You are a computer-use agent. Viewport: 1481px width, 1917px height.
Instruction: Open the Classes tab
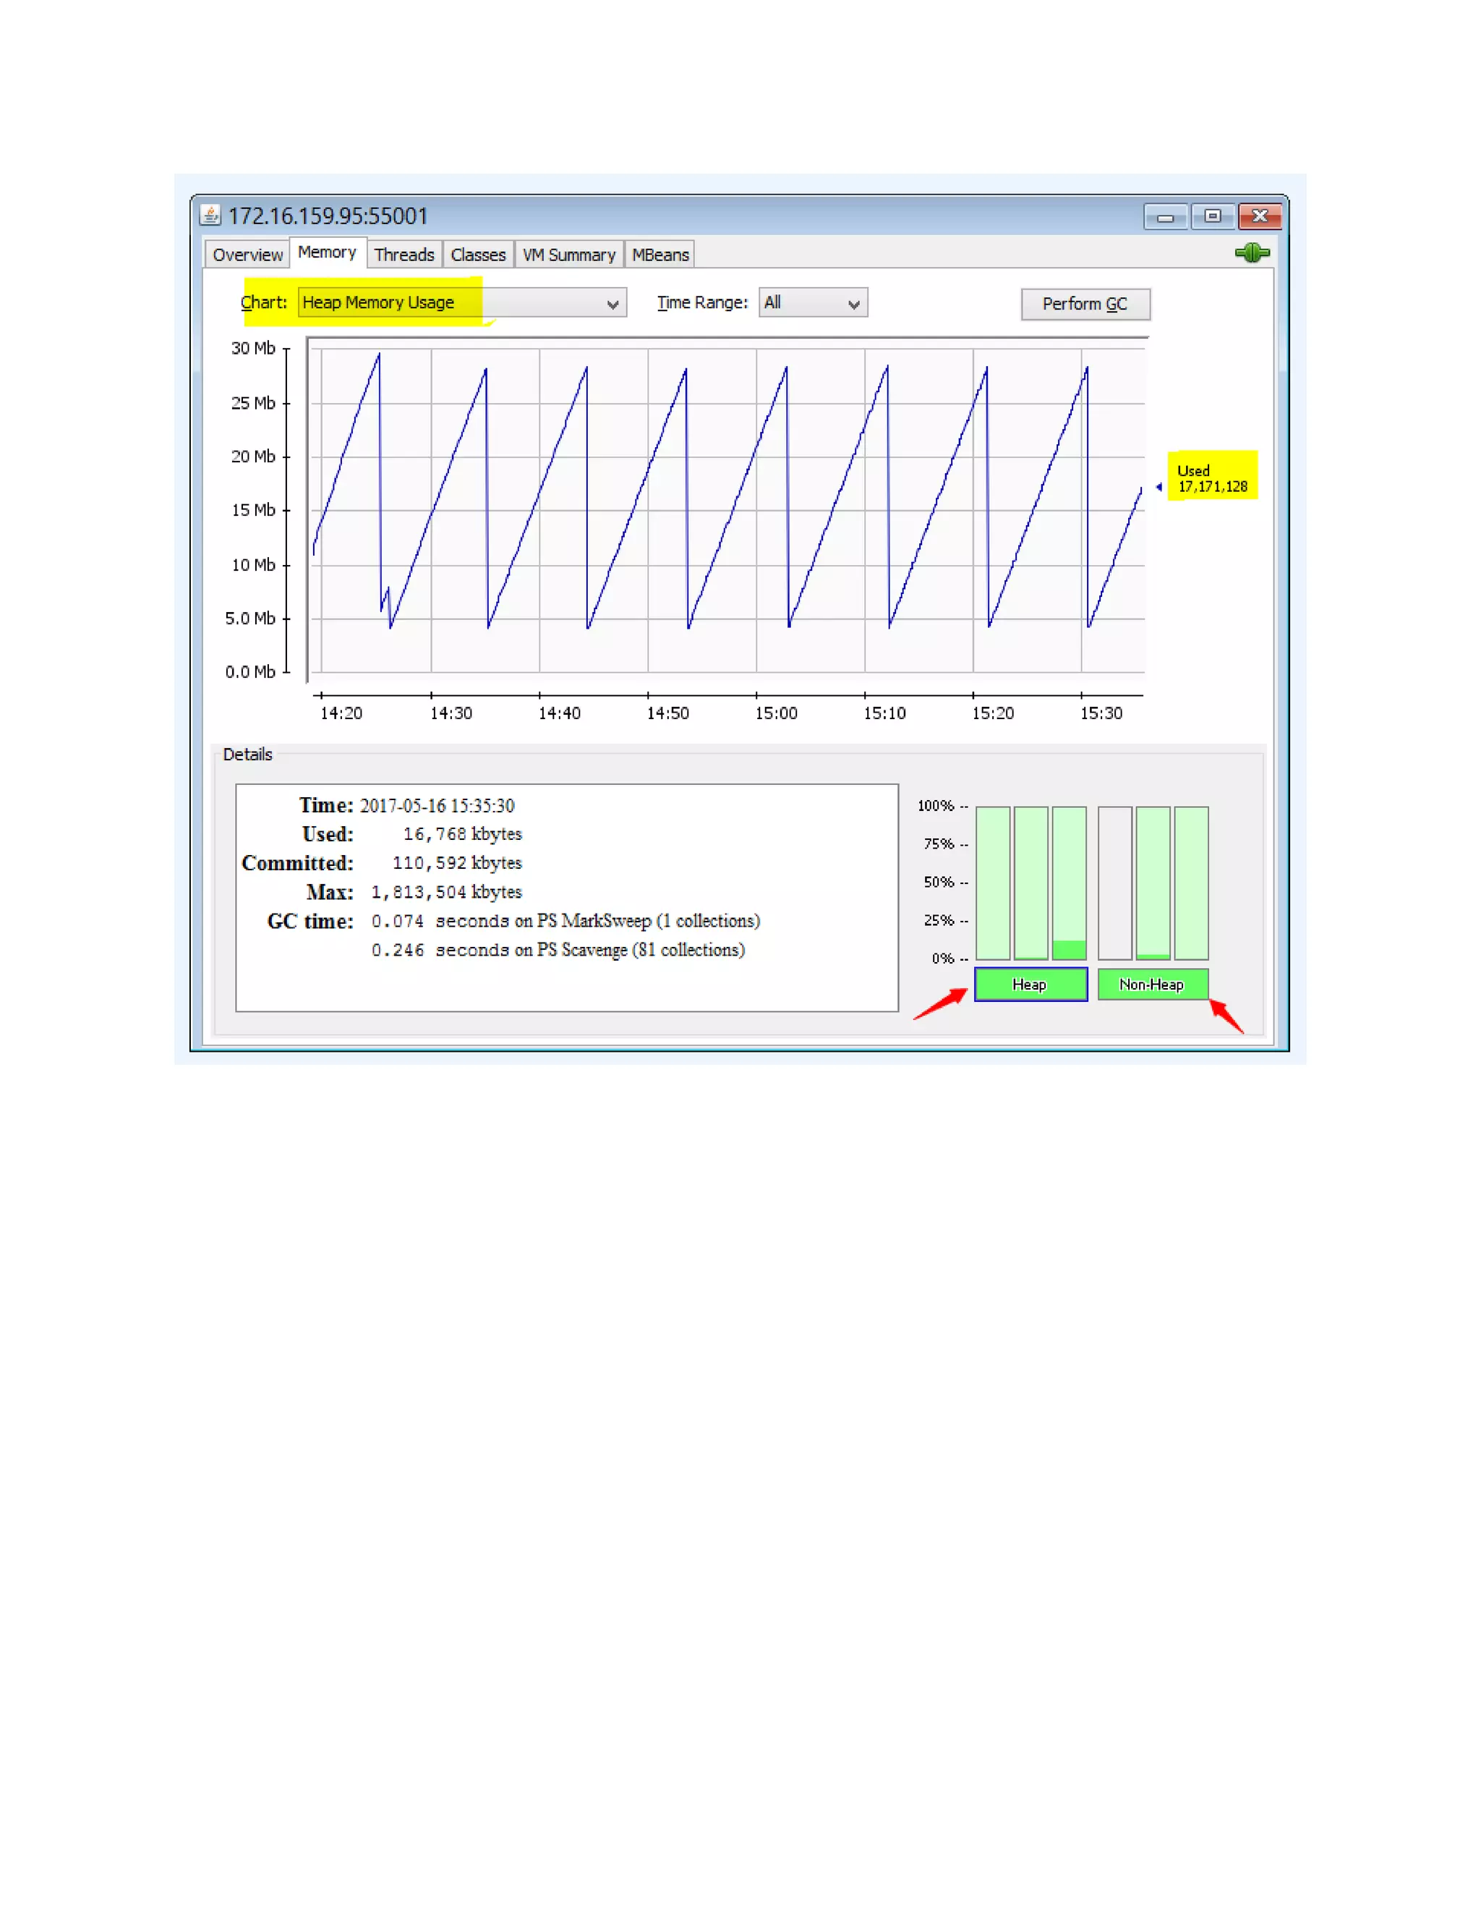click(x=478, y=255)
